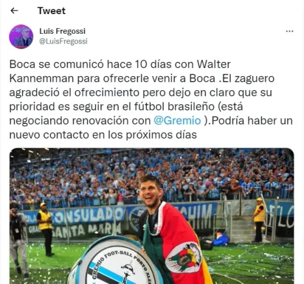Screen dimensions: 304x284
Task: Go back using the left arrow
Action: [x=14, y=10]
